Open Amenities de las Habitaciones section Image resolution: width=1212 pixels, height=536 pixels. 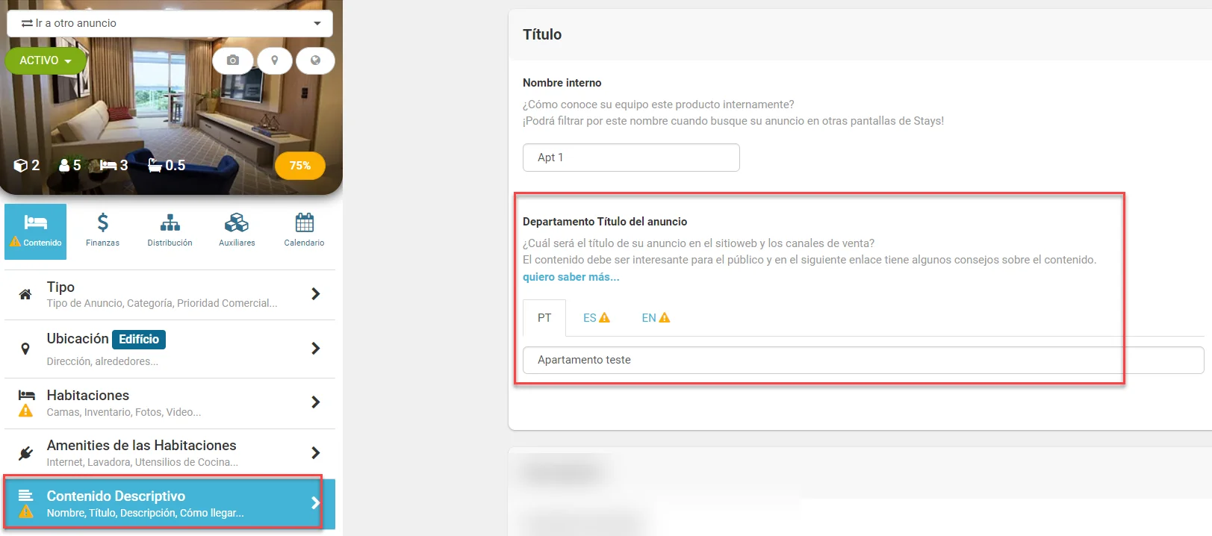(170, 453)
